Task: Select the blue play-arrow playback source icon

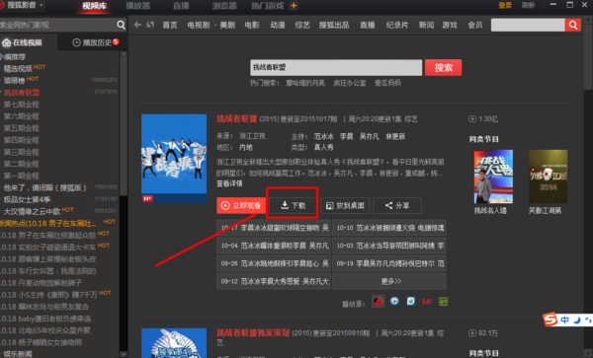Action: point(394,301)
